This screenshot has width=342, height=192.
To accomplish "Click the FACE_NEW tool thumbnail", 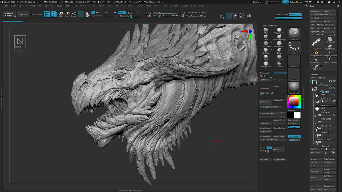I will [316, 44].
